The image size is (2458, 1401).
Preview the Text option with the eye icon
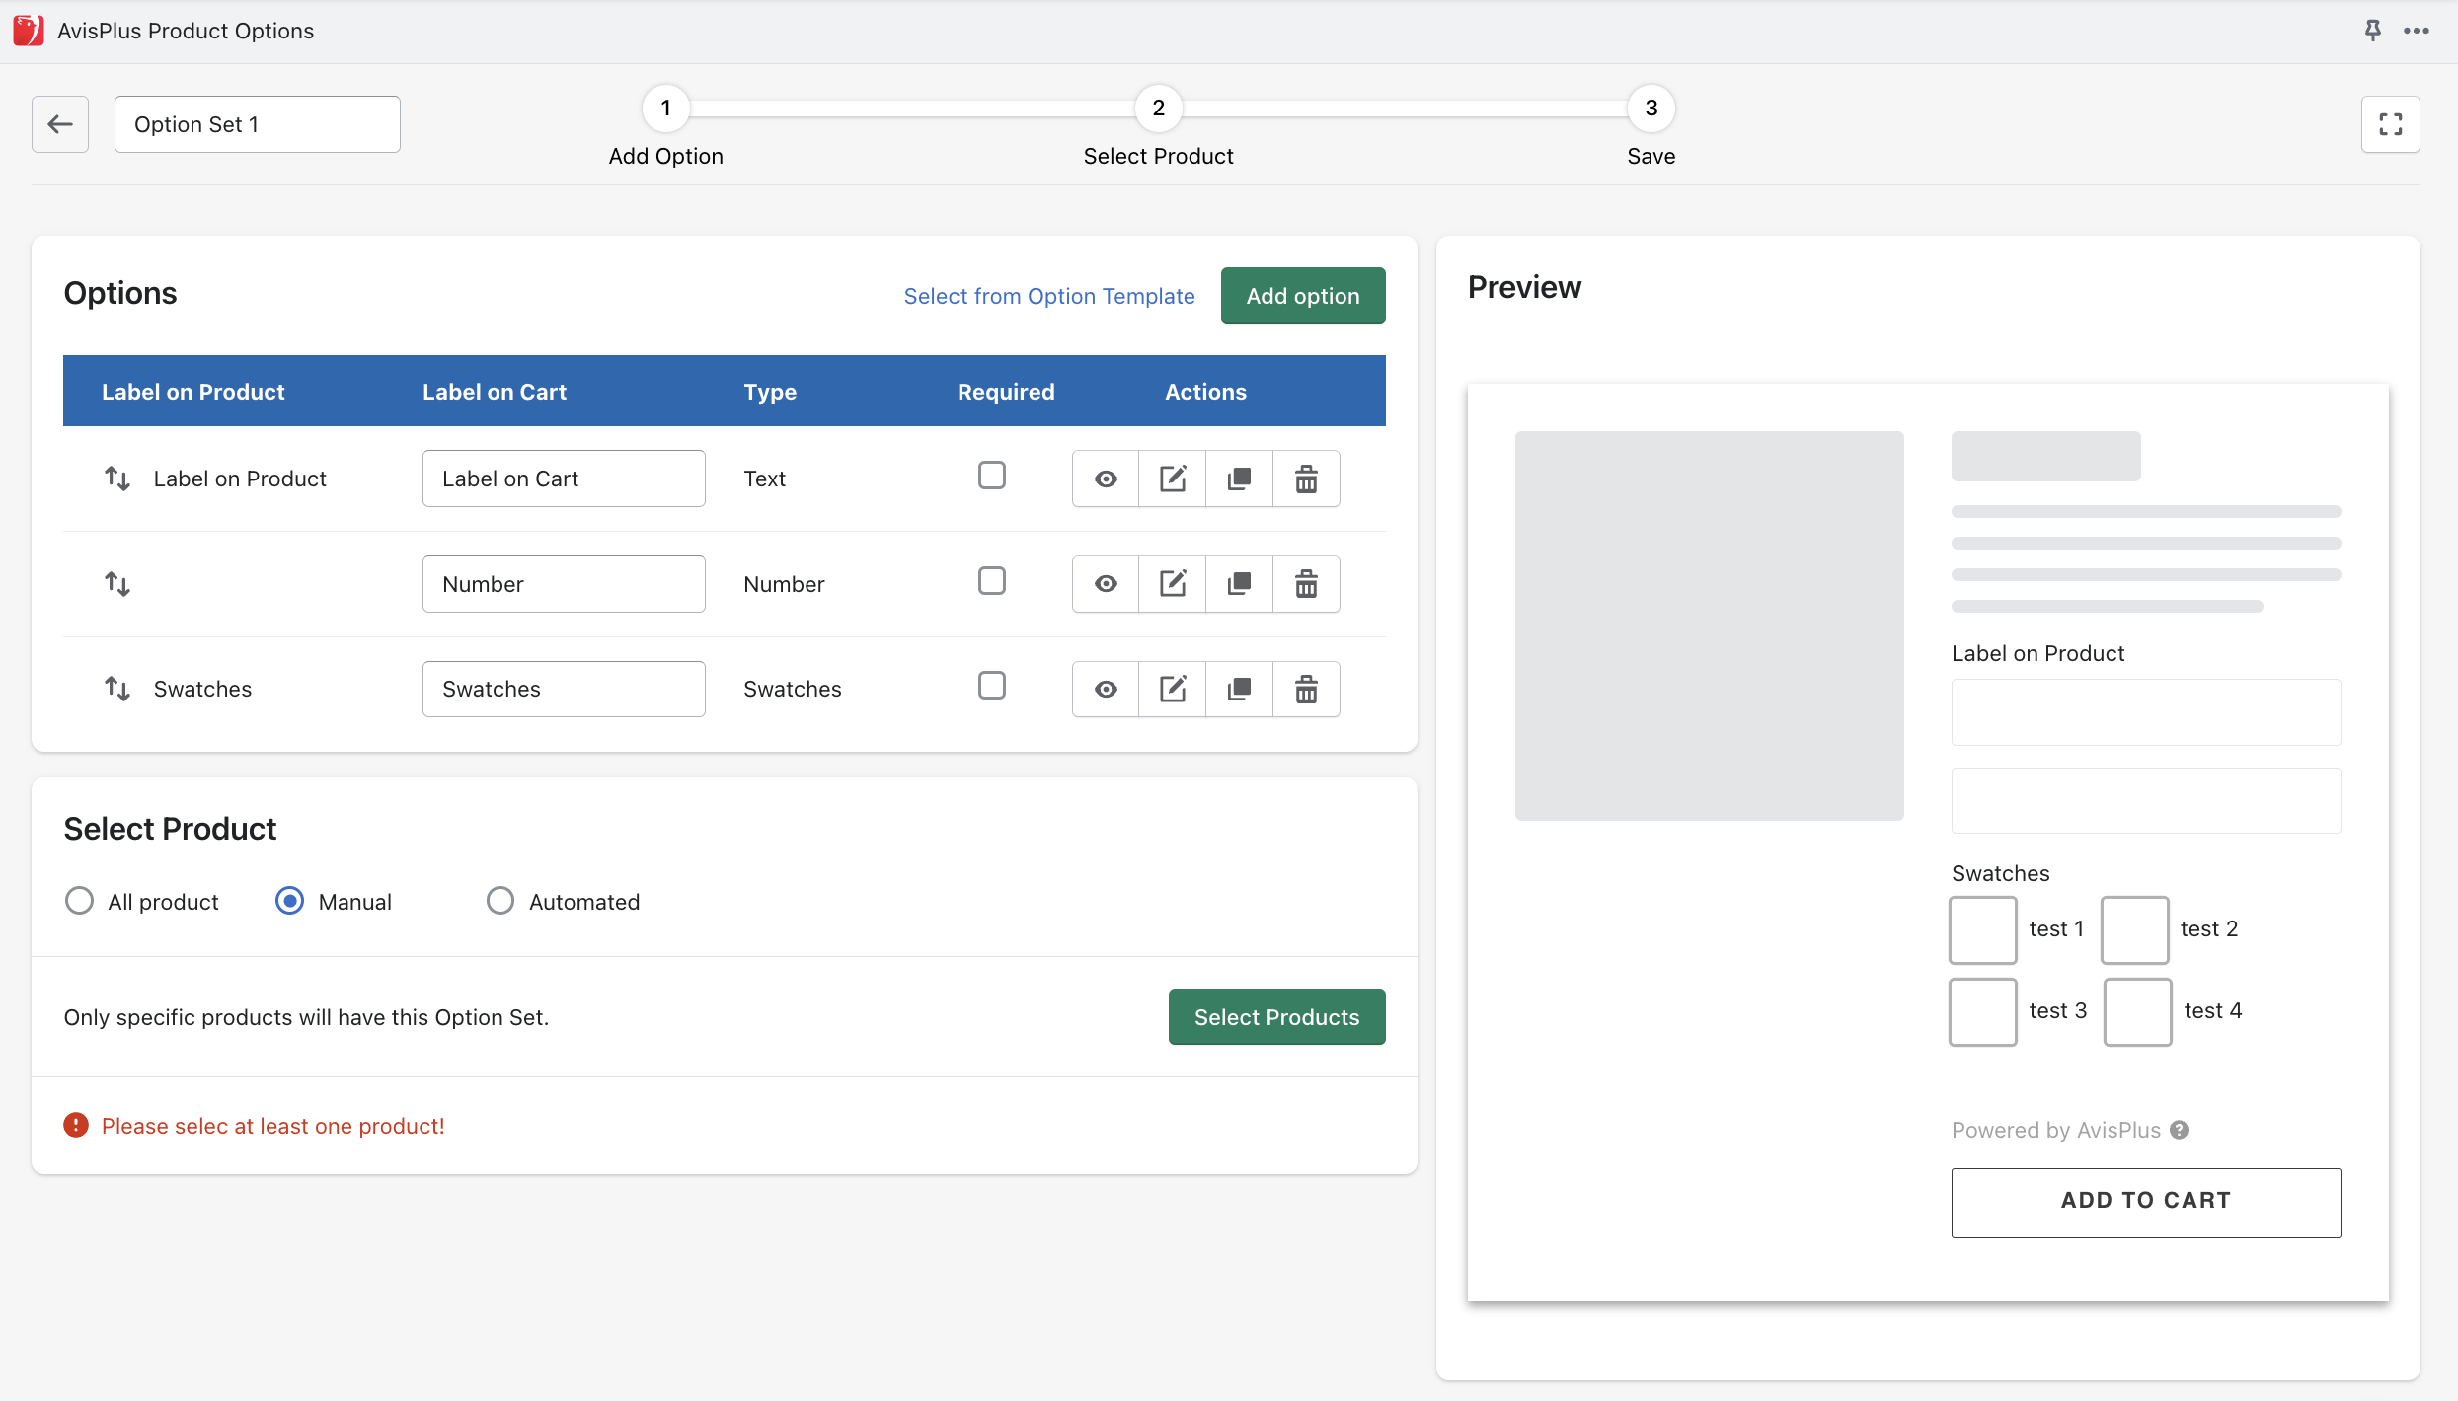click(x=1106, y=479)
